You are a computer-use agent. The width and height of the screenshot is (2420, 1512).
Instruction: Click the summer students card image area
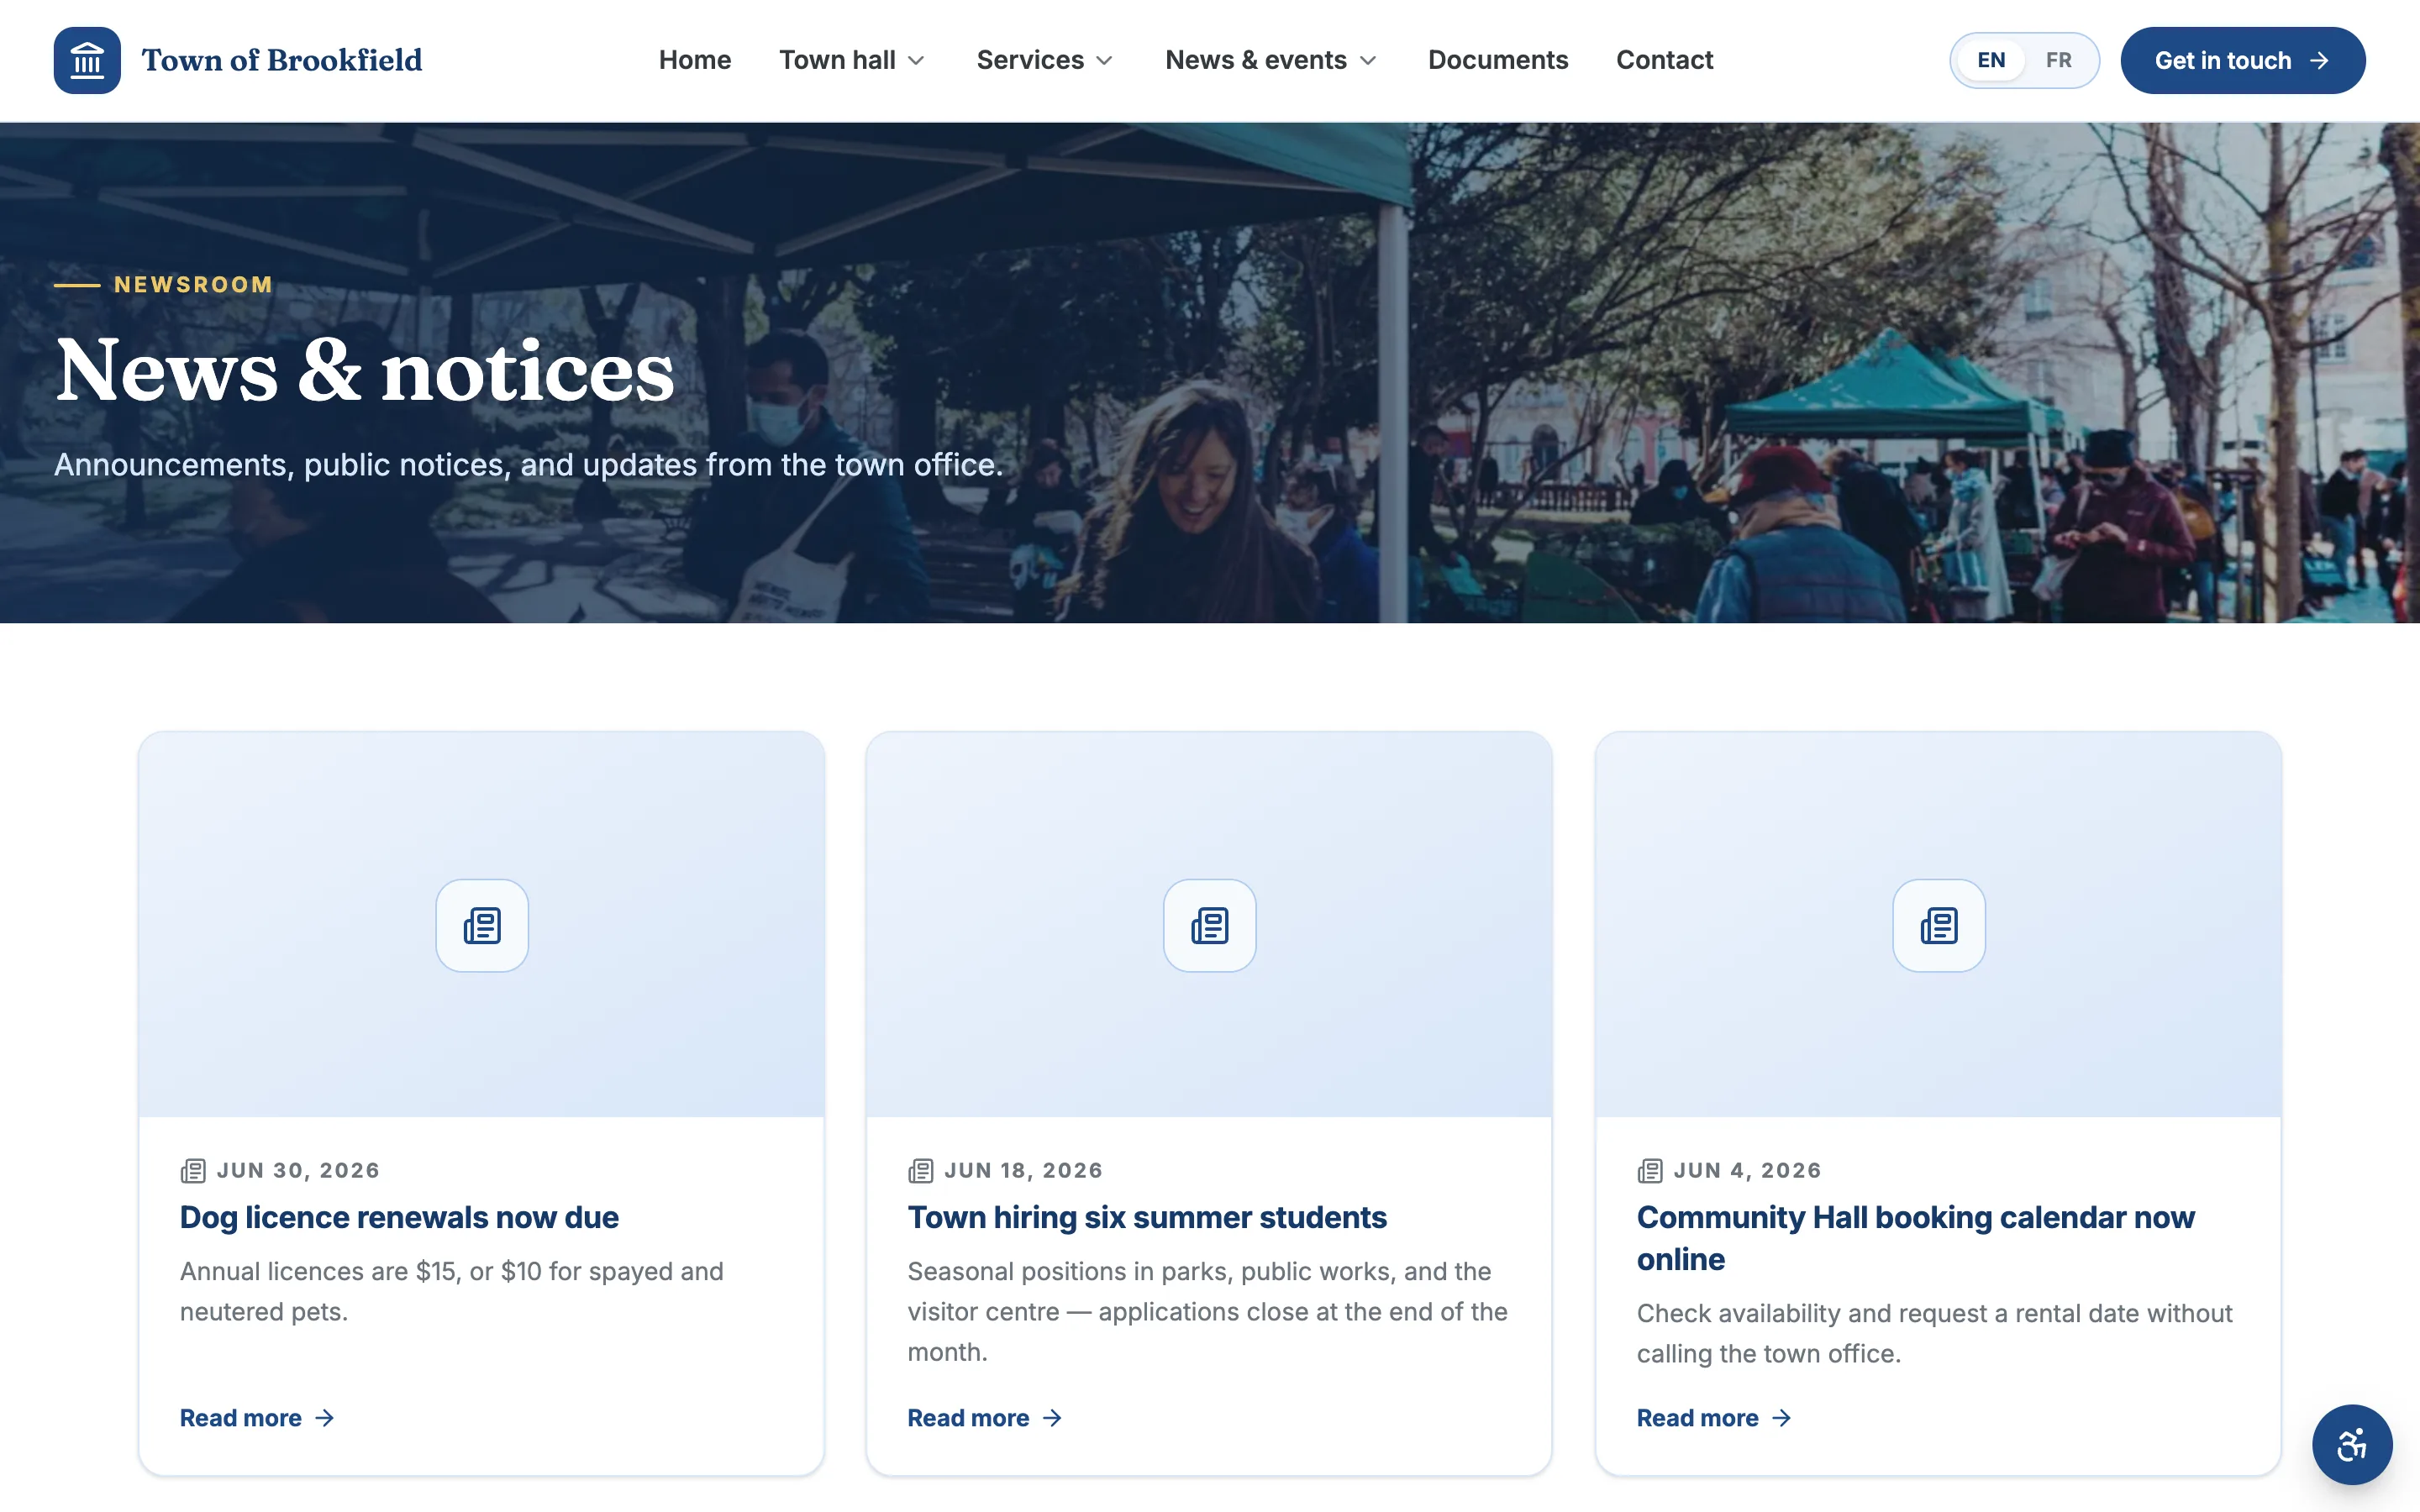click(1209, 924)
